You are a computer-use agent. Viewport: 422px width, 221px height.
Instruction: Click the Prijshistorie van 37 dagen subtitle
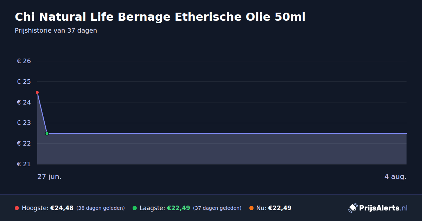click(x=56, y=31)
